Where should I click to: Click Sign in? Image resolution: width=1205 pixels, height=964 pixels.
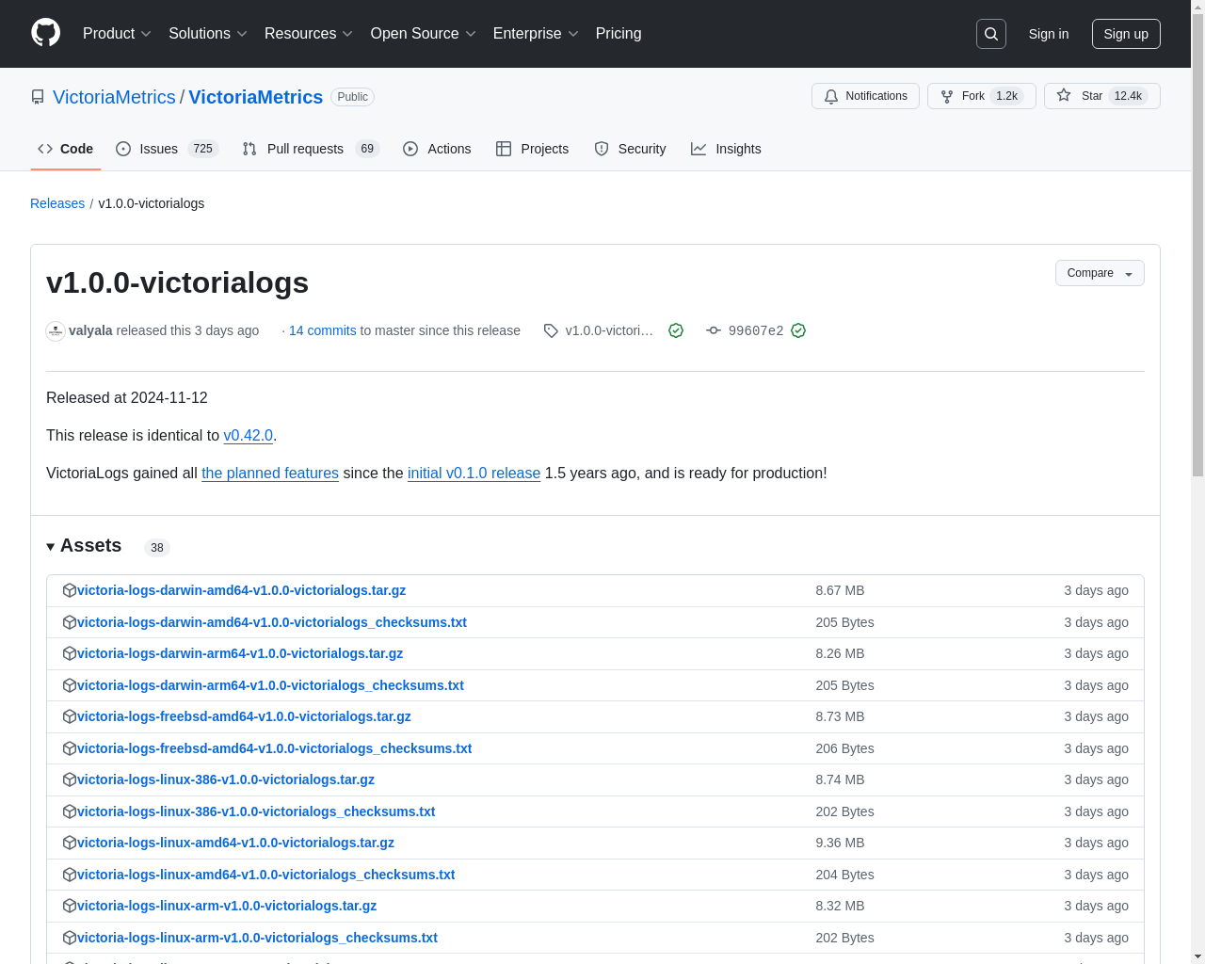tap(1049, 34)
